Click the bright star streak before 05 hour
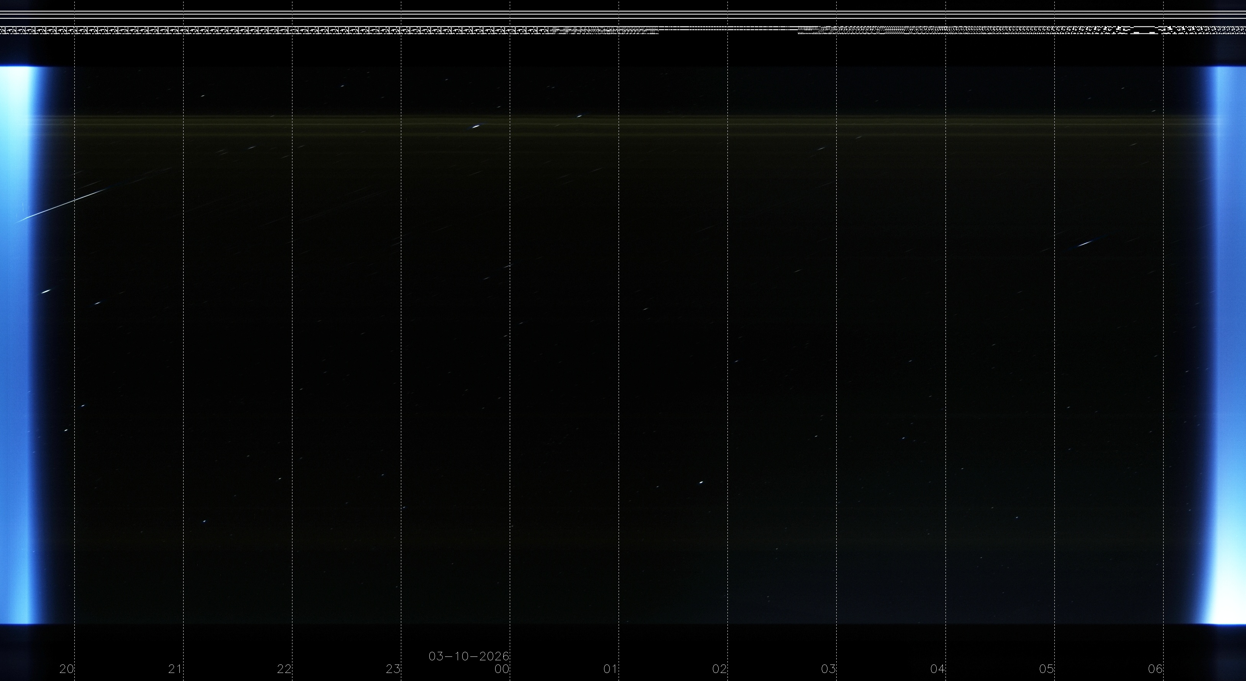Viewport: 1246px width, 681px height. (x=1085, y=243)
